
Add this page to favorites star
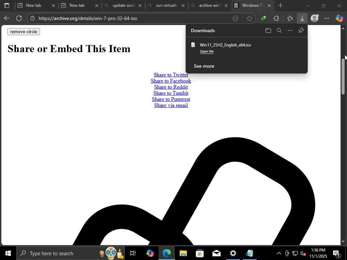pyautogui.click(x=249, y=18)
